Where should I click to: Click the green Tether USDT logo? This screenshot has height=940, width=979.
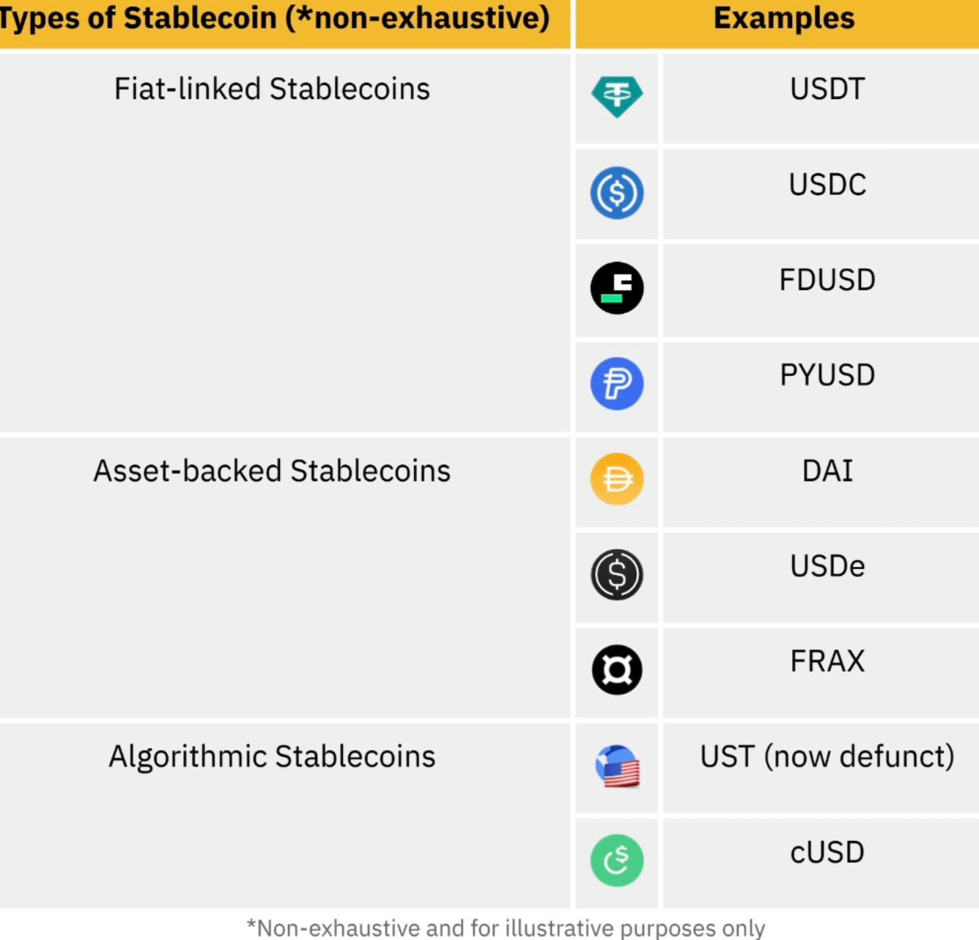[617, 97]
